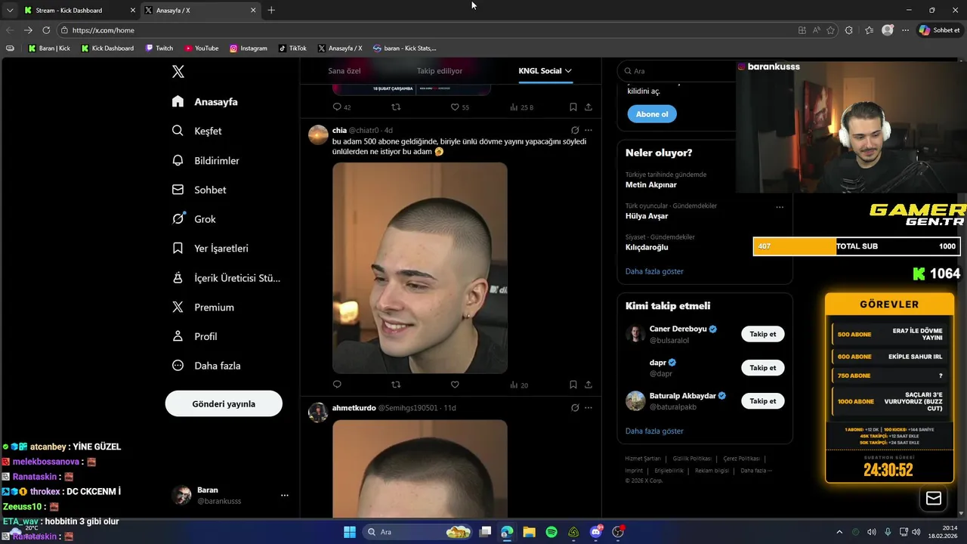The width and height of the screenshot is (967, 544).
Task: Share chia's post
Action: [589, 385]
